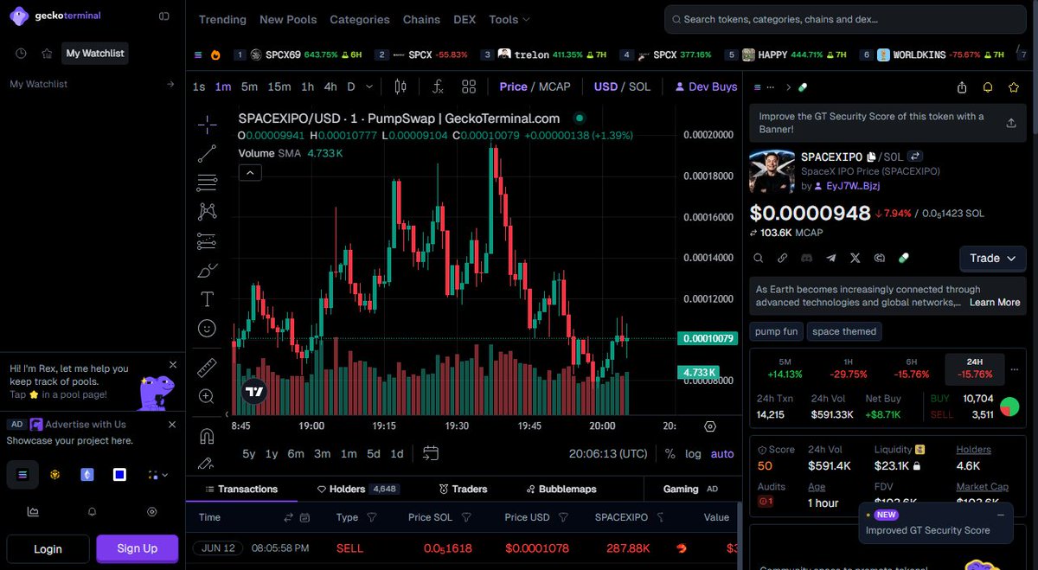
Task: Open the token's website link icon
Action: click(x=783, y=258)
